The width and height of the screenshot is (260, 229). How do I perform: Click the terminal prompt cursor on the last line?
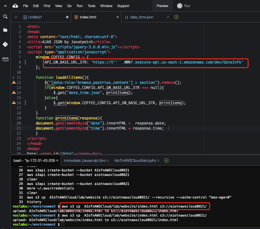tap(63, 224)
